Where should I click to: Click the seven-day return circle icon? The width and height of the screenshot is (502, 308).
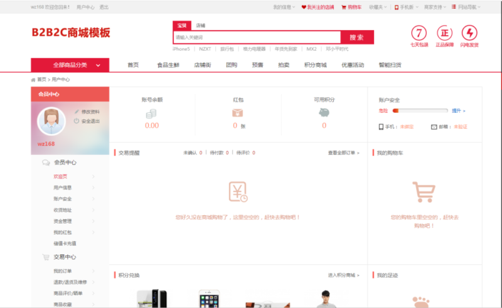click(x=419, y=33)
